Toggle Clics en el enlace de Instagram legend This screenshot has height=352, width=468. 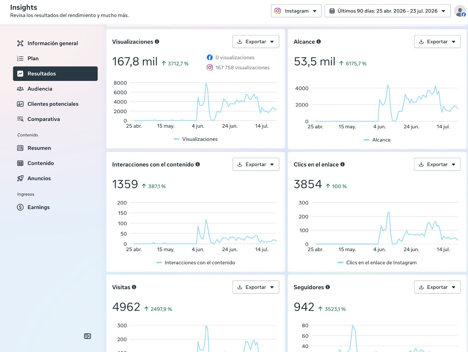click(x=377, y=263)
